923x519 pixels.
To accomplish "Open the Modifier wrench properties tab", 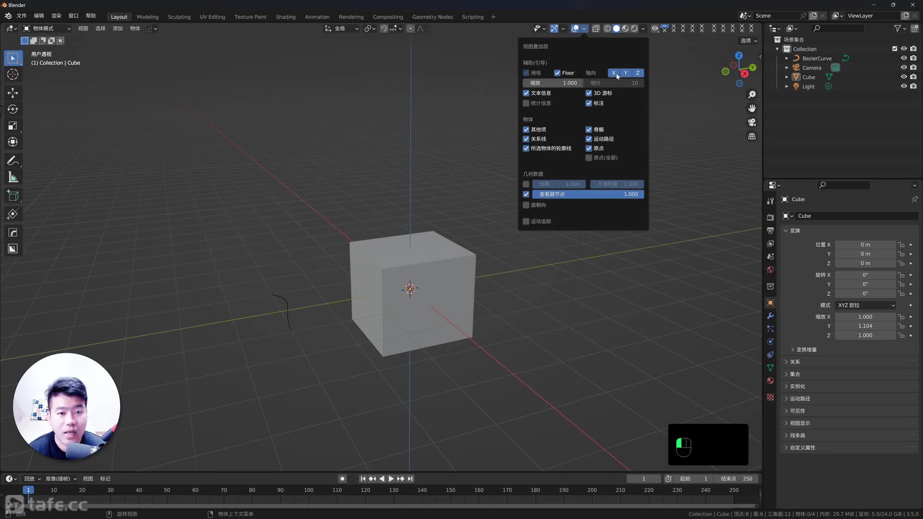I will [x=770, y=316].
